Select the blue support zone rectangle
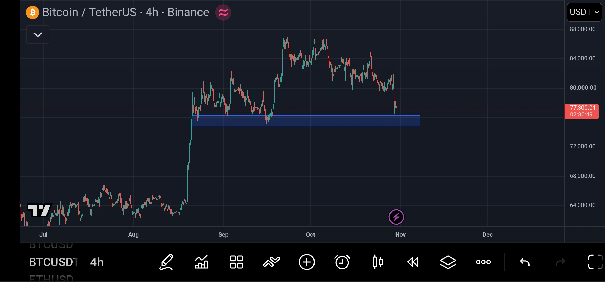The image size is (605, 282). click(306, 121)
